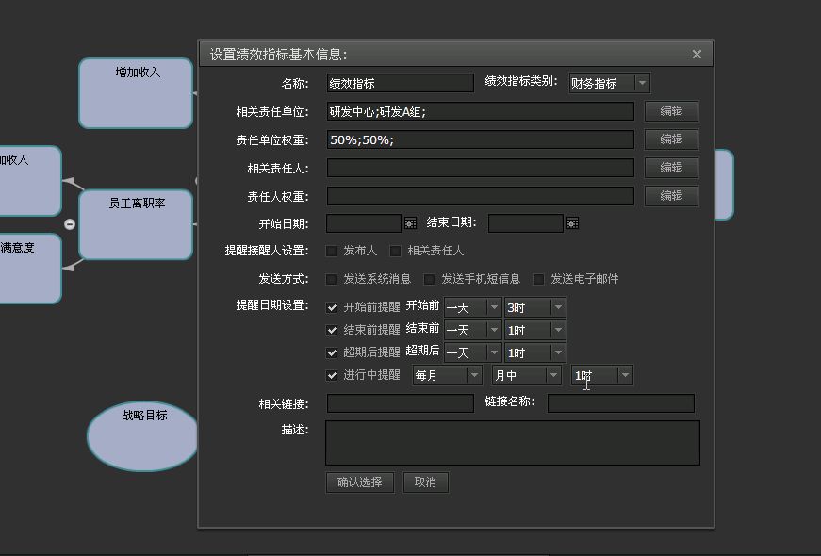Check the 发送电子邮件 option

coord(539,279)
